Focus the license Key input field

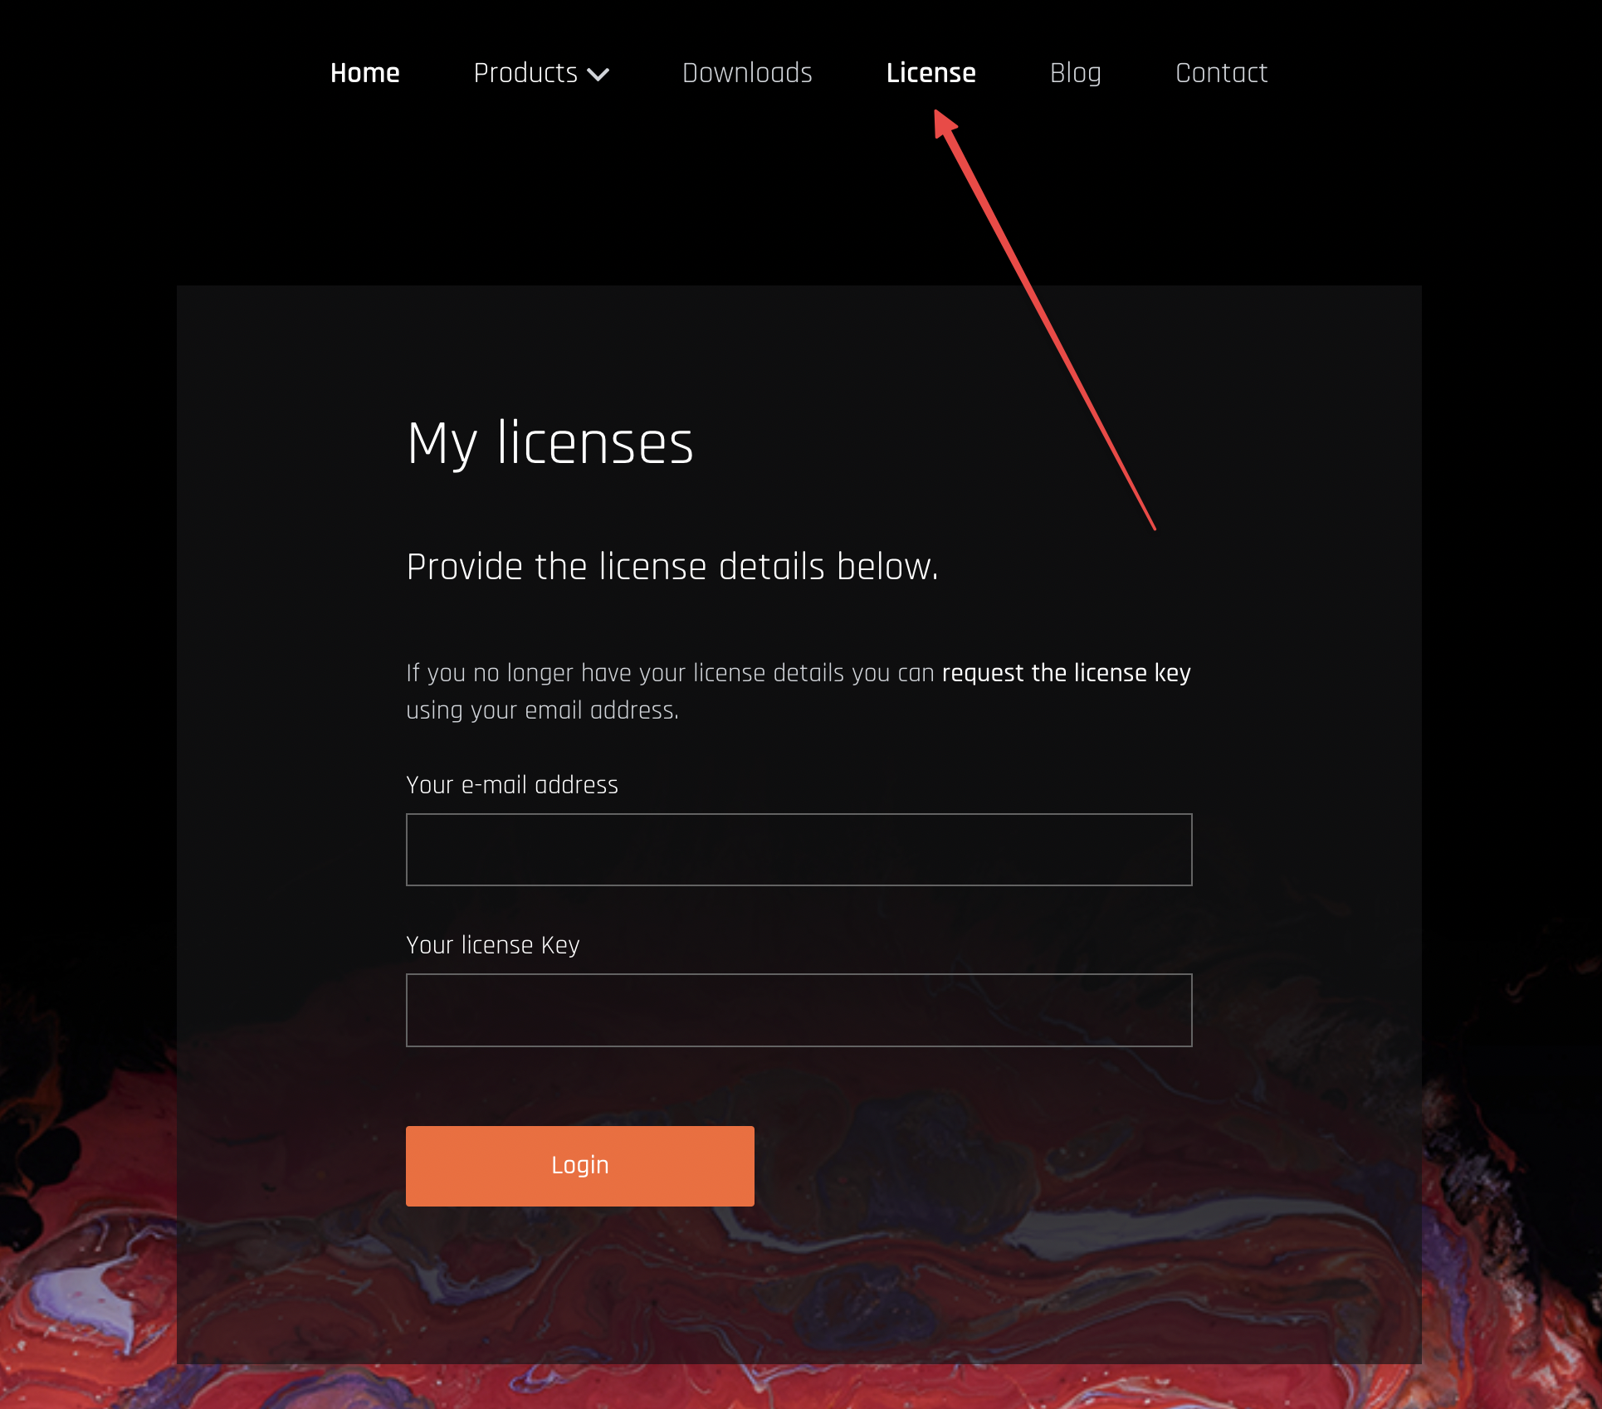click(x=799, y=1010)
